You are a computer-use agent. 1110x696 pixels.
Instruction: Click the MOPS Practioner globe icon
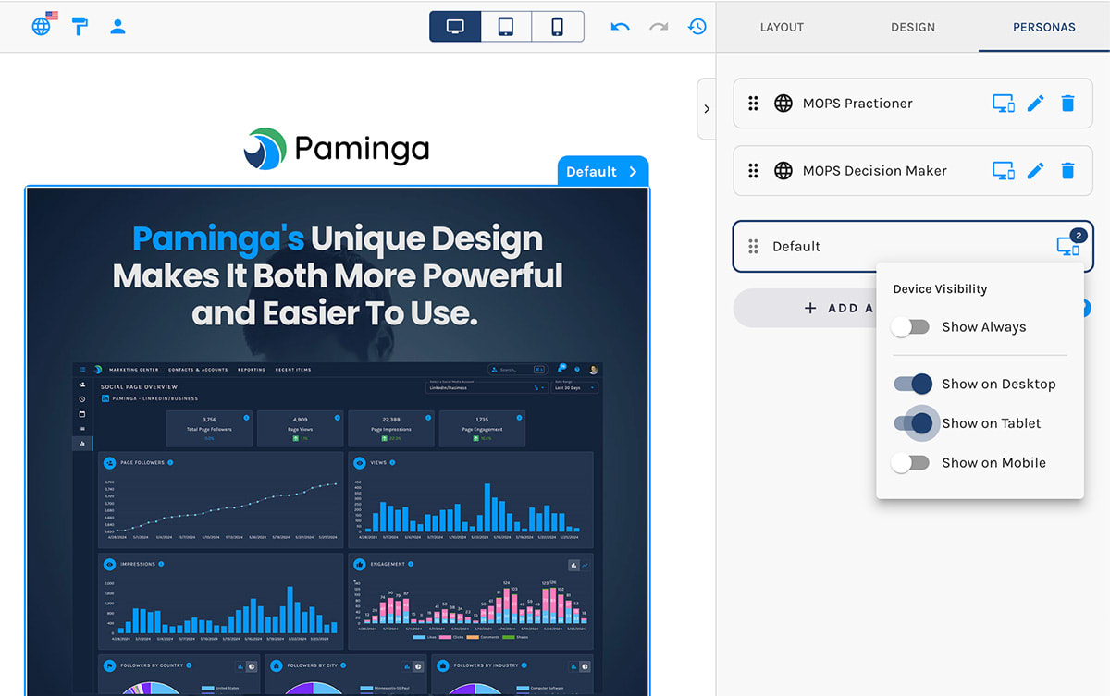783,104
